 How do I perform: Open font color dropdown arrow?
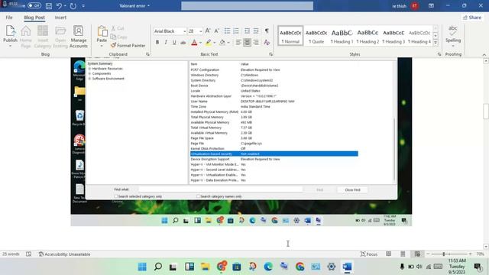200,43
